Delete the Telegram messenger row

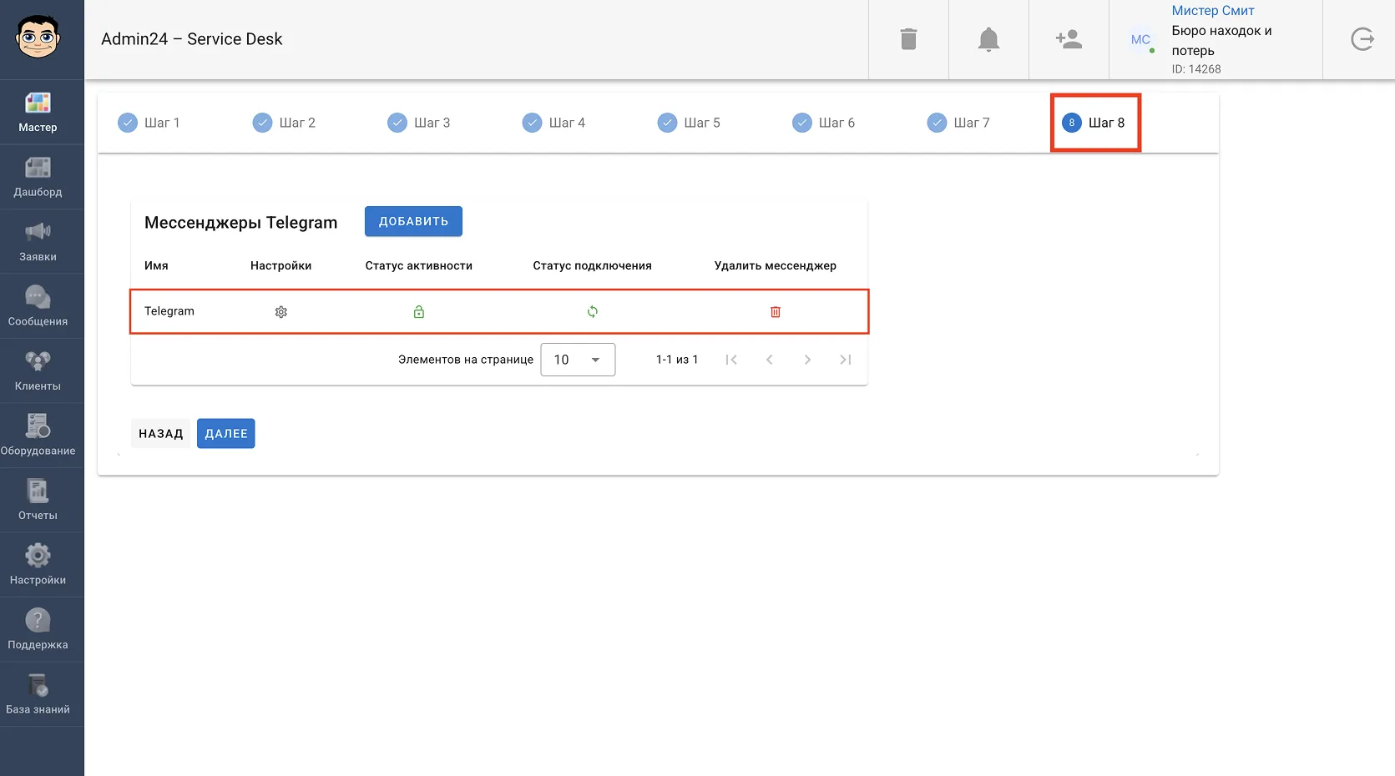pyautogui.click(x=776, y=312)
